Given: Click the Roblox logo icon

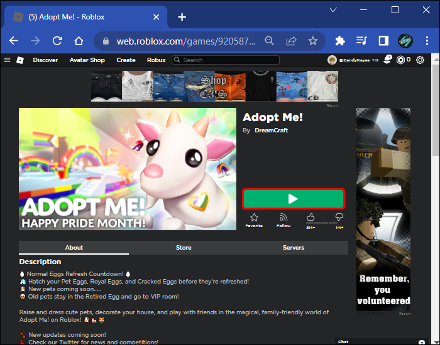Looking at the screenshot, I should [20, 60].
